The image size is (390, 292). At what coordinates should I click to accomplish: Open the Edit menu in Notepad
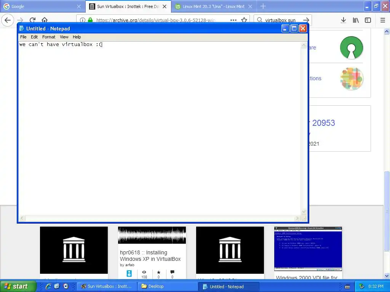34,37
